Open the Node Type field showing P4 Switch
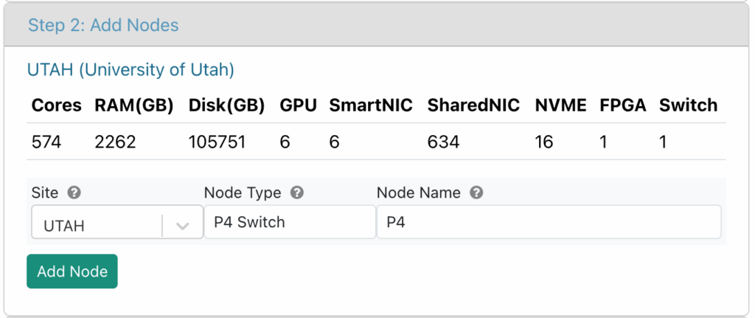The height and width of the screenshot is (318, 755). pos(290,222)
